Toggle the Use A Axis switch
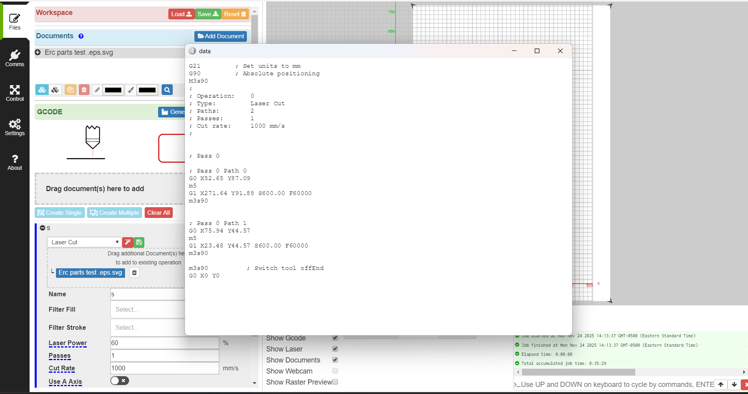Viewport: 748px width, 394px height. [119, 381]
